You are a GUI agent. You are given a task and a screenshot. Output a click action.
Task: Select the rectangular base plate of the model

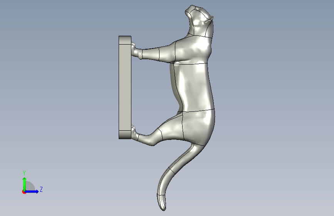pos(125,87)
